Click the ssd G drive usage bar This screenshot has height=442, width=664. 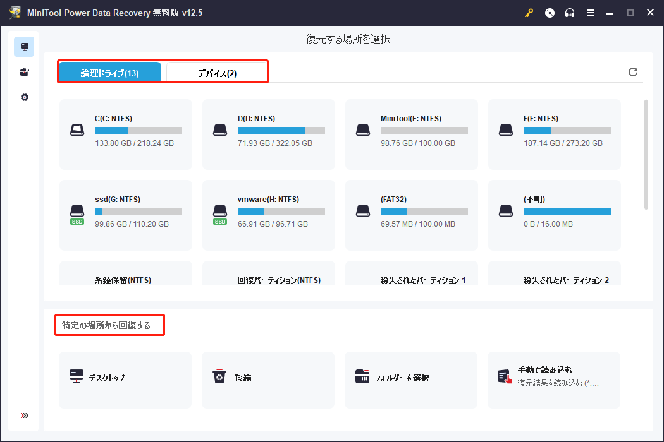[138, 212]
